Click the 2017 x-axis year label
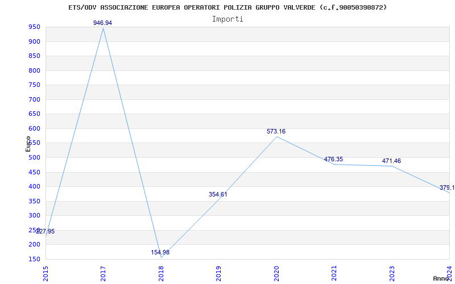 coord(104,274)
